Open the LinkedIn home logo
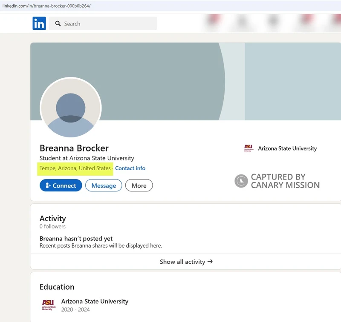This screenshot has width=341, height=322. pos(39,23)
